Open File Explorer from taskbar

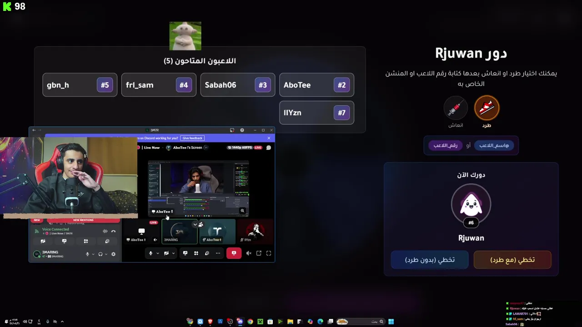tap(290, 322)
